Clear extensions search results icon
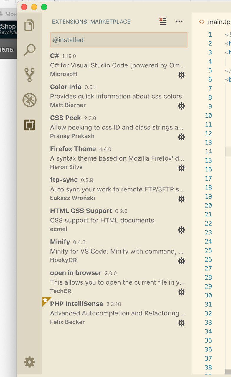 (x=163, y=22)
